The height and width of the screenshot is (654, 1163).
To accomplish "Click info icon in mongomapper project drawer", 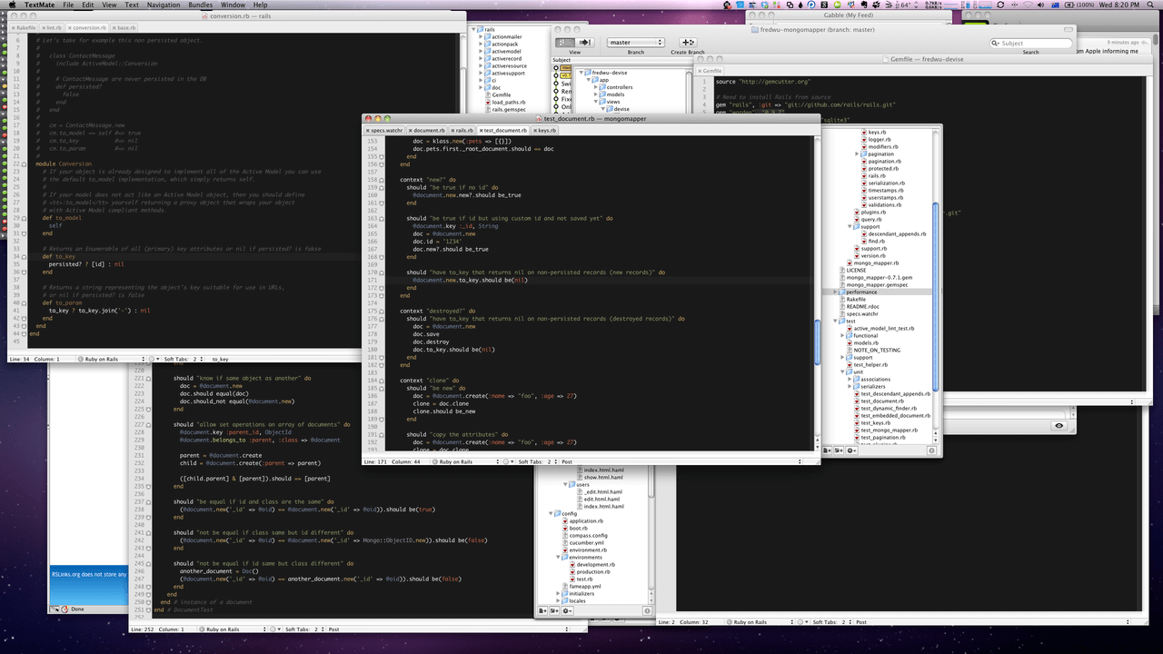I will 931,451.
